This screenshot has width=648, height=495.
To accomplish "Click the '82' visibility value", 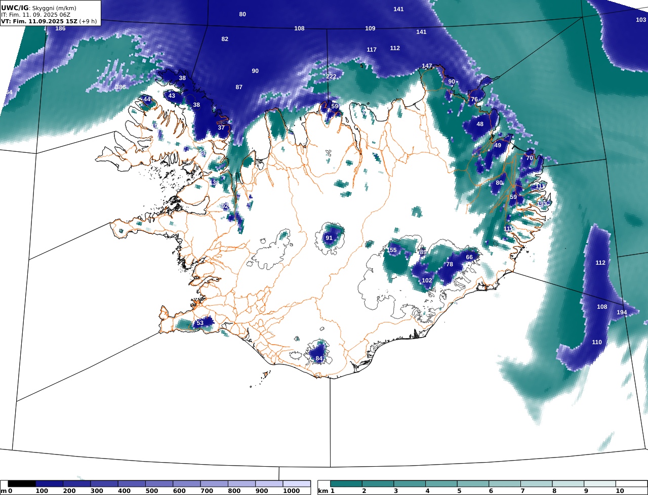I will [x=225, y=39].
